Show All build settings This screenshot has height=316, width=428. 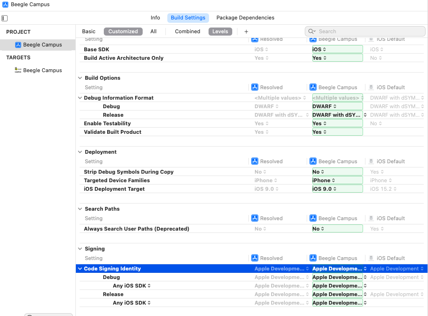pyautogui.click(x=154, y=31)
